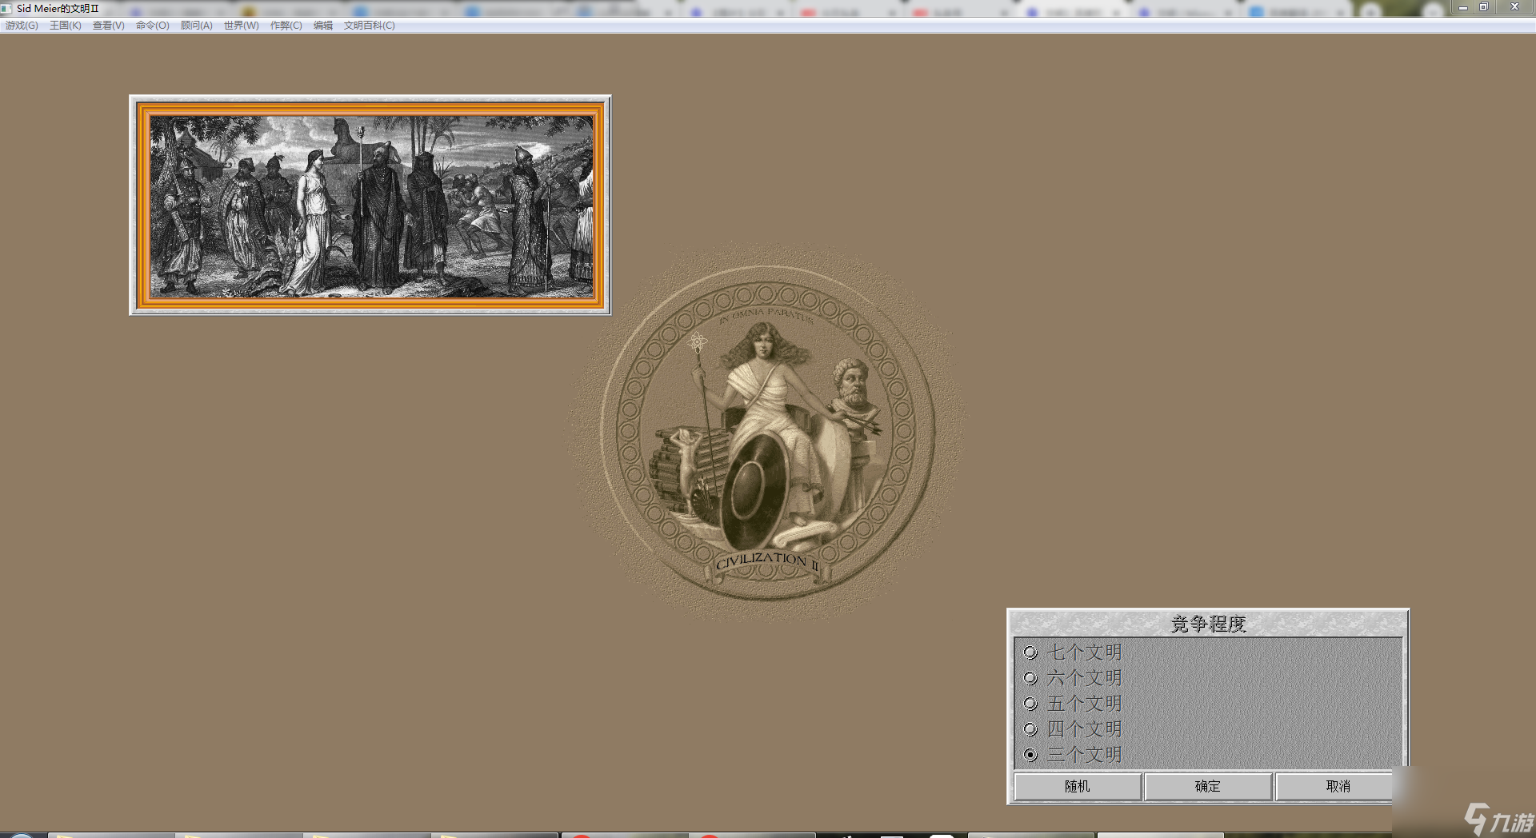Click the 随机 button
1536x838 pixels.
[x=1078, y=786]
